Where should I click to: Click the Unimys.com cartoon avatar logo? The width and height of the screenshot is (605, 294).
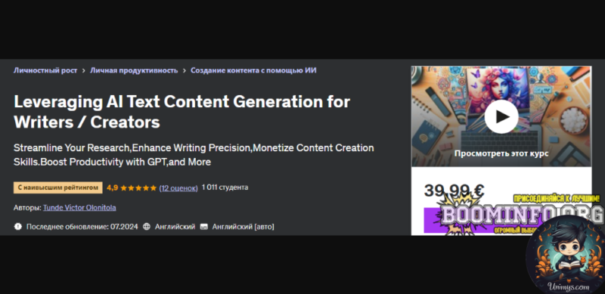pyautogui.click(x=564, y=255)
